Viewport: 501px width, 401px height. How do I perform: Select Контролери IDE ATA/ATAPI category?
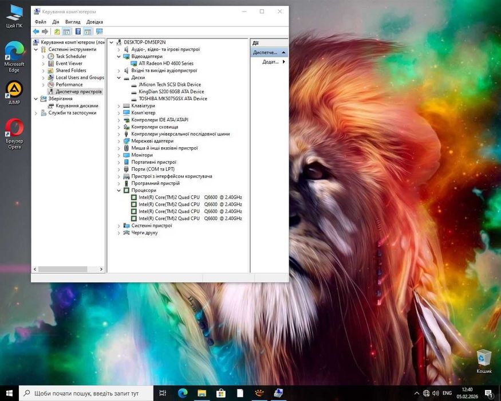[160, 120]
